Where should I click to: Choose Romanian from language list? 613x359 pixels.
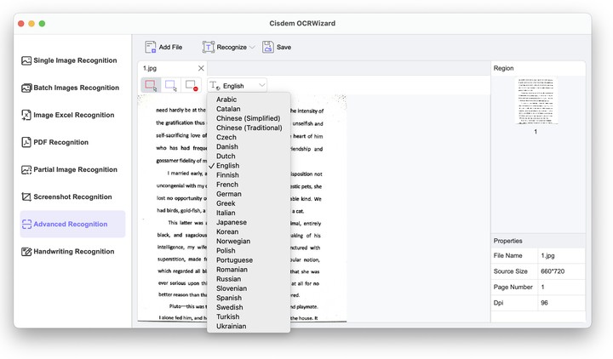[x=249, y=270]
